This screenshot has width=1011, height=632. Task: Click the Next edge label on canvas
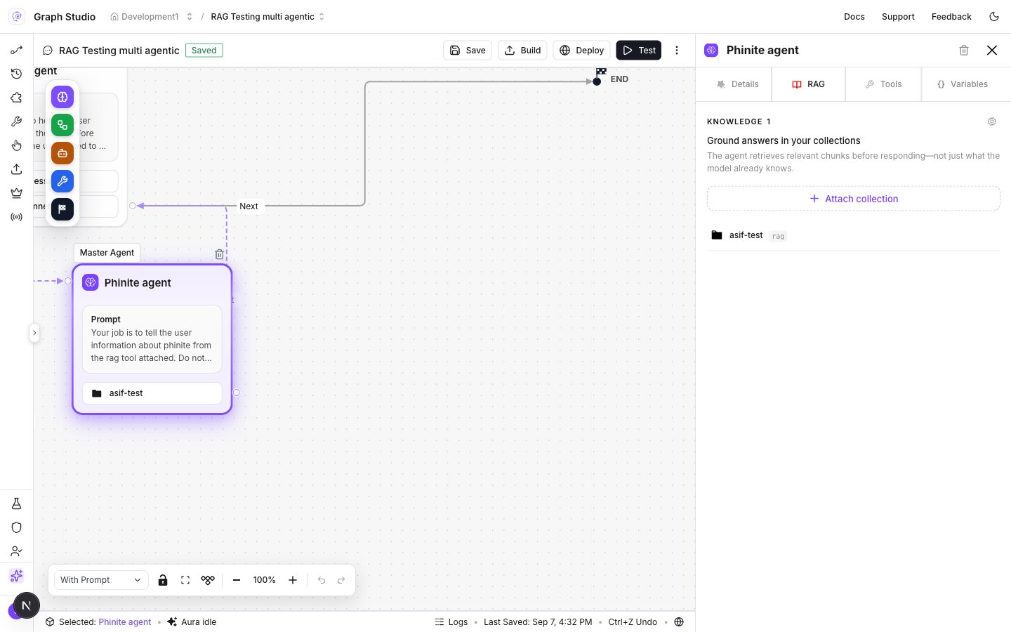click(x=249, y=206)
